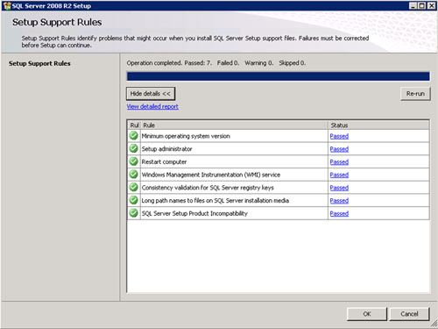Collapse the rule list with Hide details
This screenshot has height=329, width=438.
tap(151, 94)
